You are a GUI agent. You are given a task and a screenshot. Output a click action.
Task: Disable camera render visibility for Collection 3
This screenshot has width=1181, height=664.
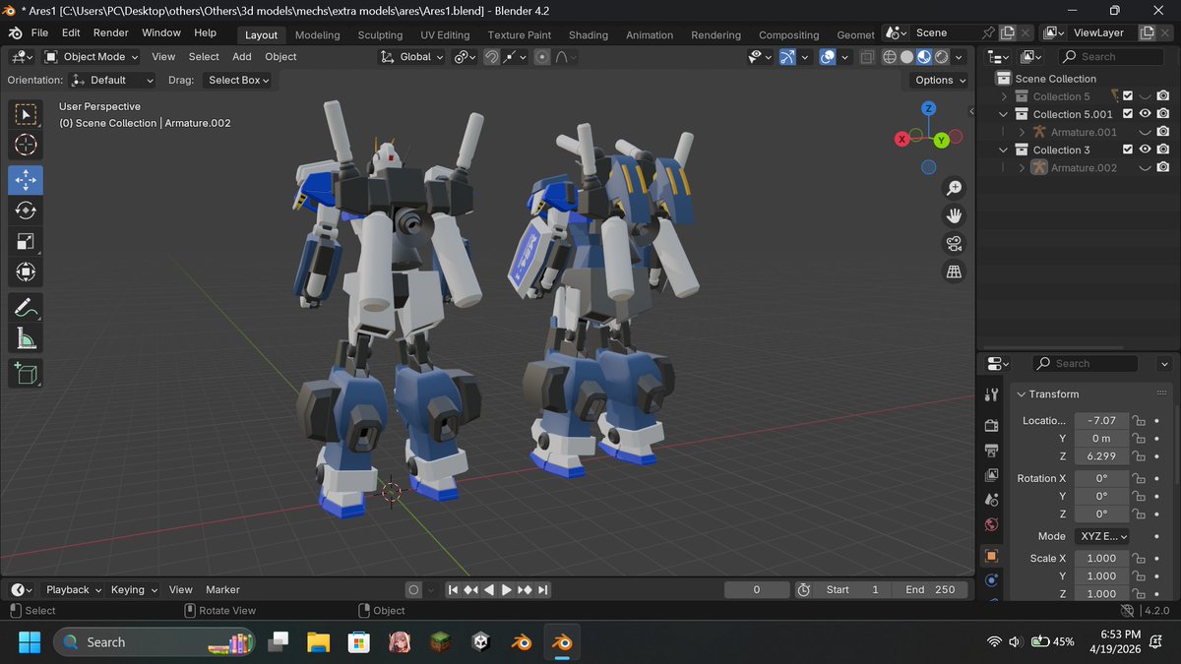(1163, 150)
